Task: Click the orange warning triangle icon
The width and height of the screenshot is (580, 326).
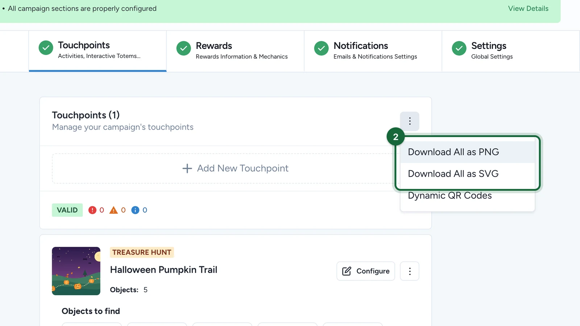Action: point(113,210)
